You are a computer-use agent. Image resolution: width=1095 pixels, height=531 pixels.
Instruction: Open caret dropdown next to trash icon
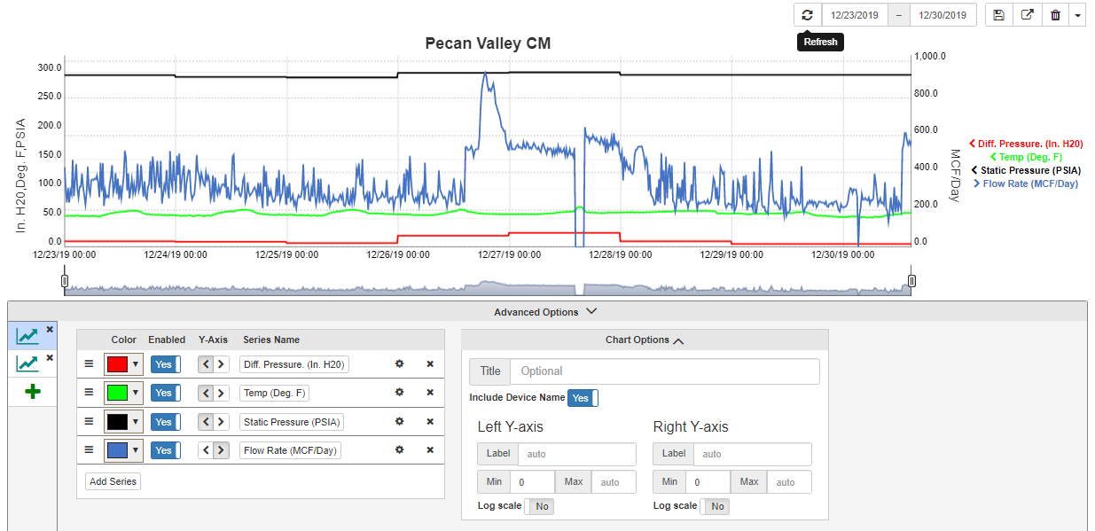[x=1076, y=15]
